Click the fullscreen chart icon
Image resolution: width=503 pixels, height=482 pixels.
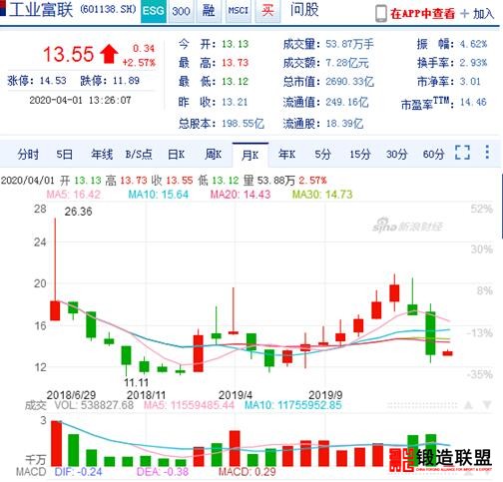pyautogui.click(x=462, y=153)
